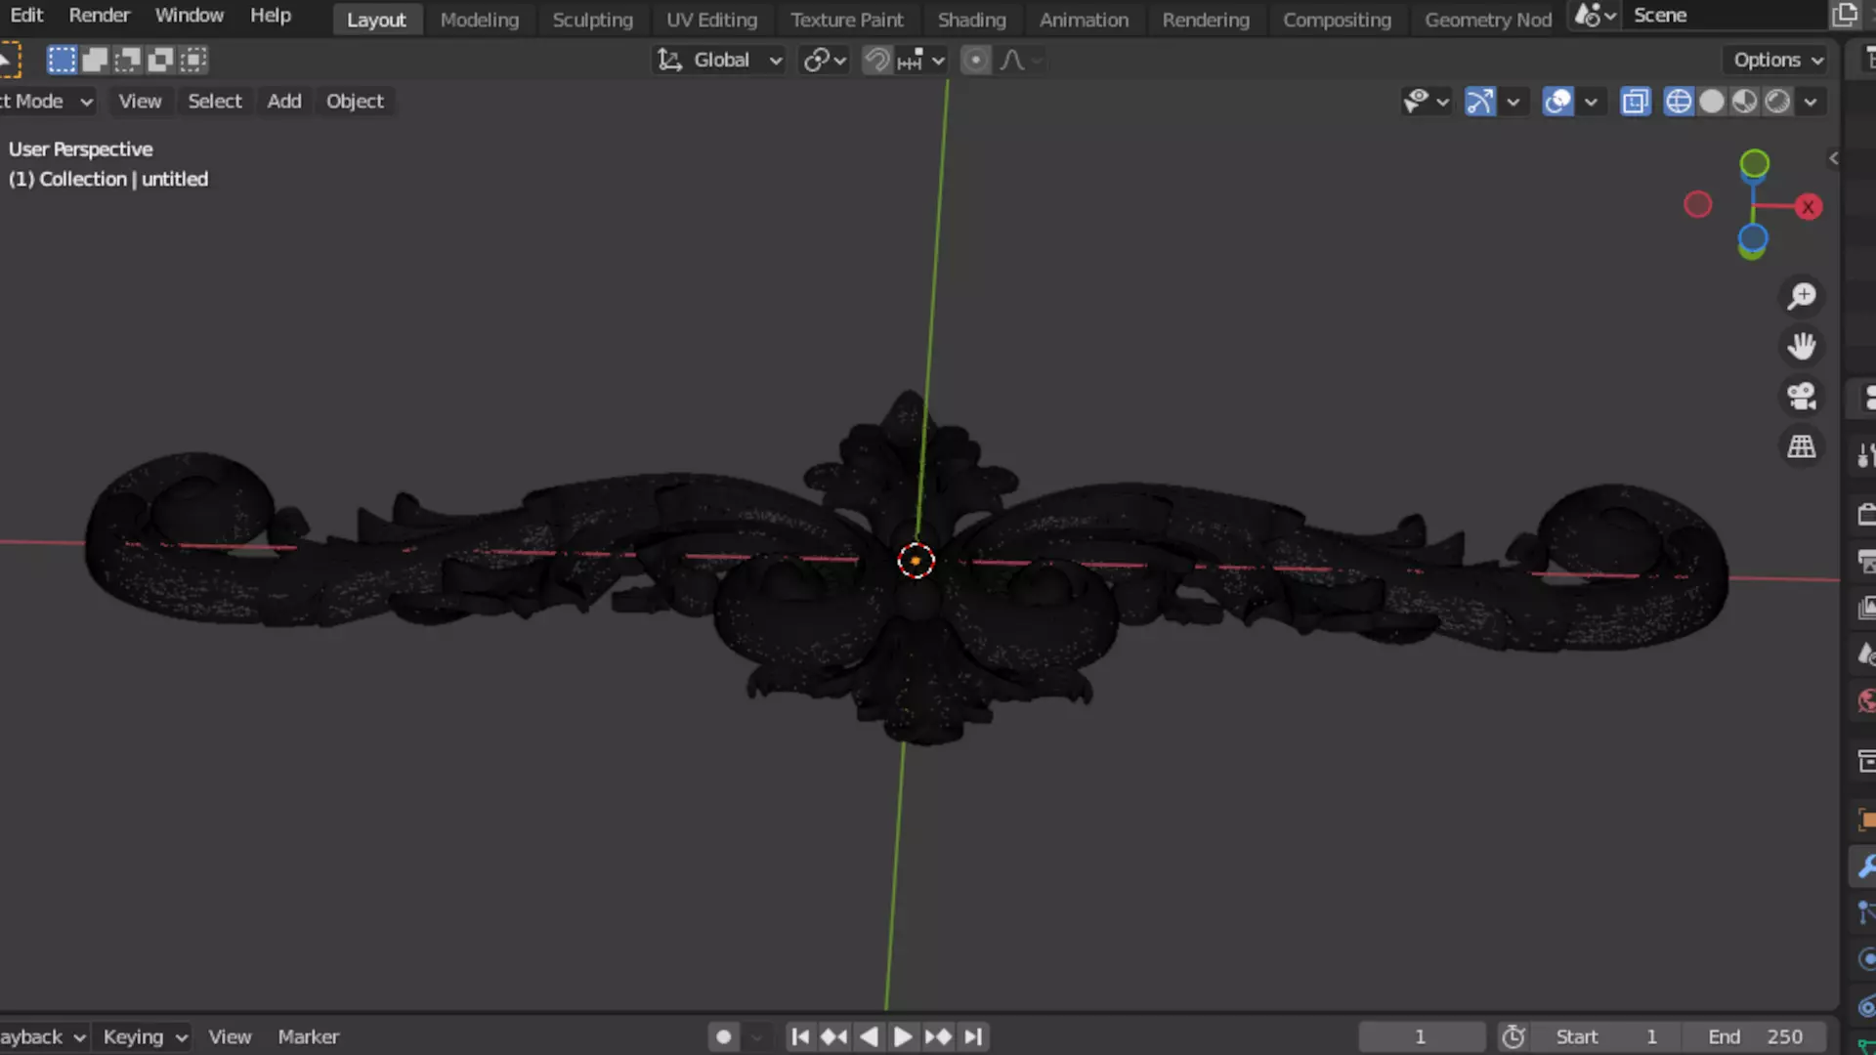
Task: Select rendered viewport shading mode
Action: click(1777, 102)
